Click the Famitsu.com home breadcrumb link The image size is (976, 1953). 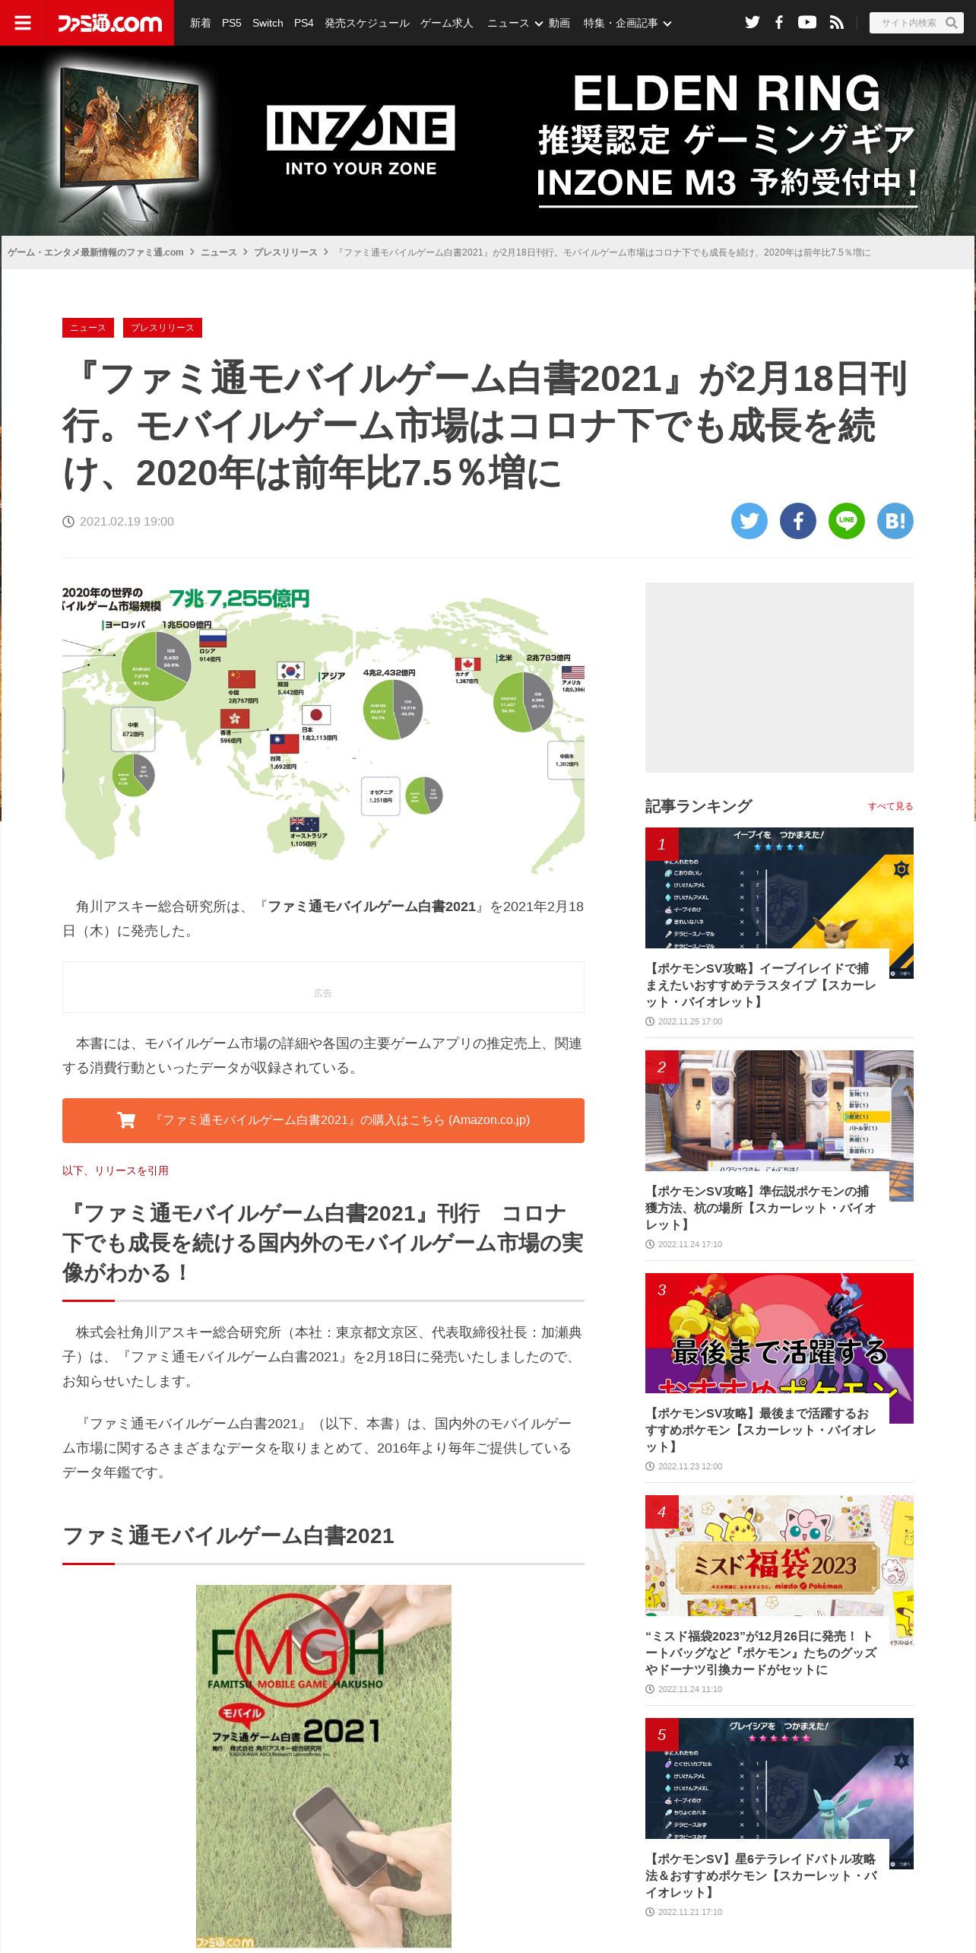[96, 252]
